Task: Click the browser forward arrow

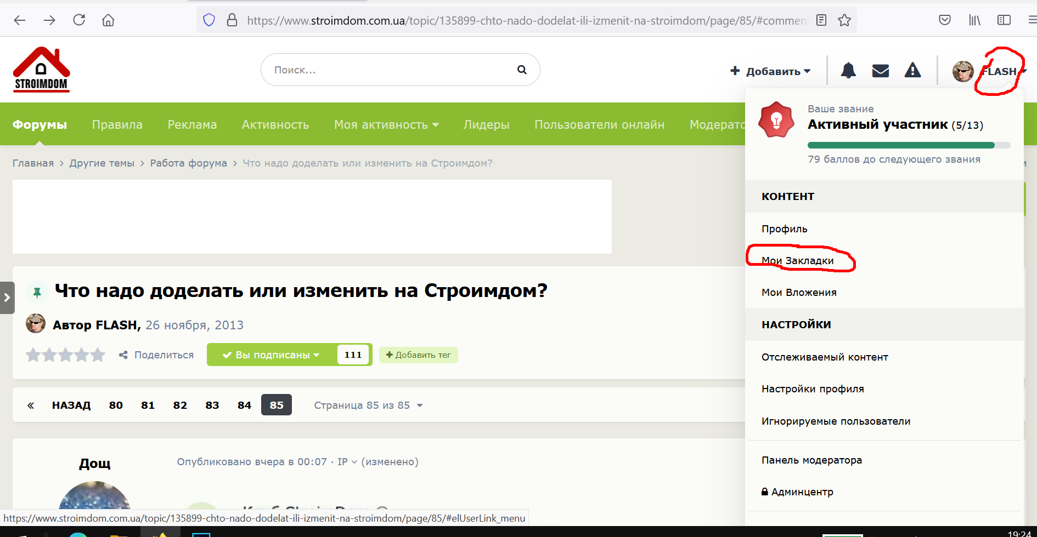Action: tap(49, 20)
